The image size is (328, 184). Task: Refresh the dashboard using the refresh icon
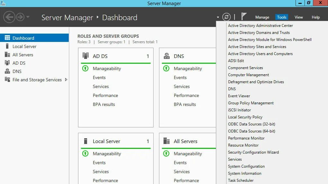pos(226,17)
